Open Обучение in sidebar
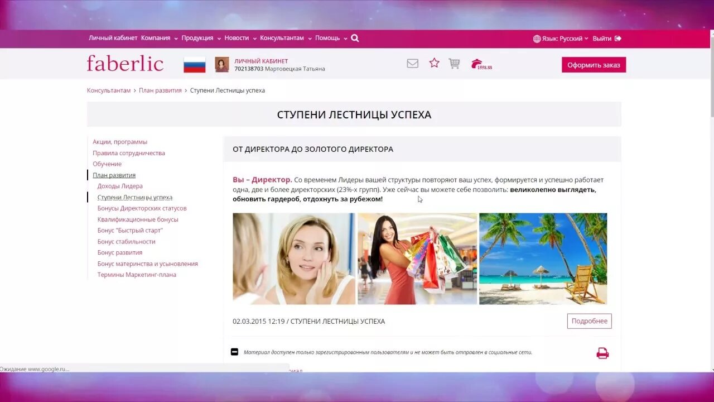Image resolution: width=714 pixels, height=402 pixels. pyautogui.click(x=107, y=164)
